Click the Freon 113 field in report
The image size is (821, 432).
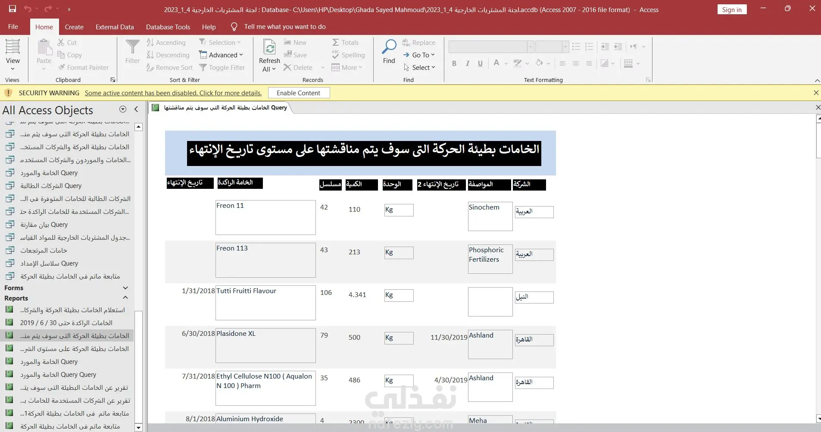[265, 260]
